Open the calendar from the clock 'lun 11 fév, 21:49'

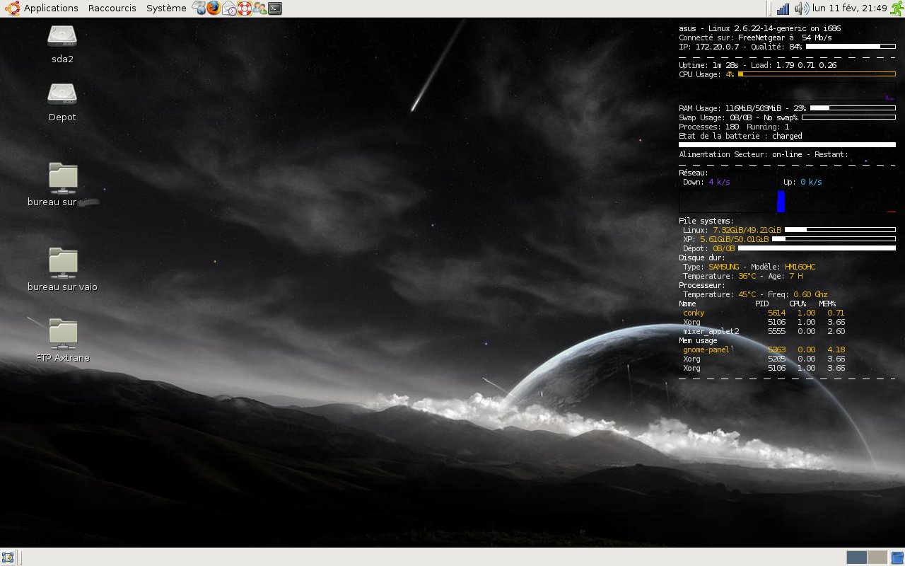pos(849,8)
